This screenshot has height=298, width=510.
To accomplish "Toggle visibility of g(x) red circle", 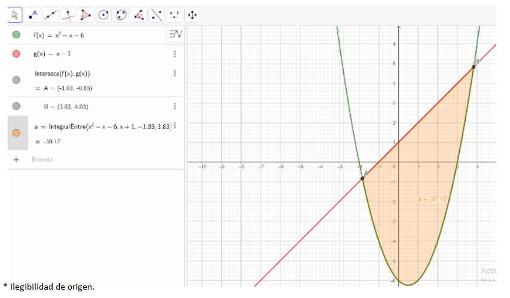I will [16, 54].
